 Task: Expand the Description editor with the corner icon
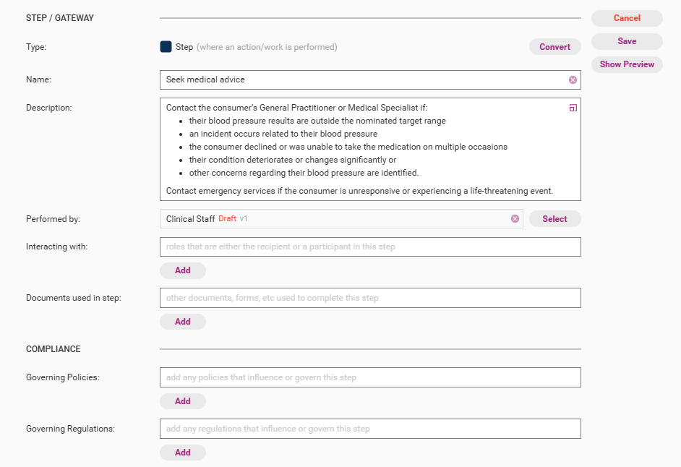point(573,108)
